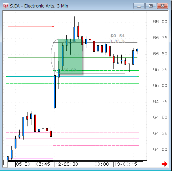
Task: Click the S.EA - Electronic Arts title text
Action: pyautogui.click(x=39, y=6)
